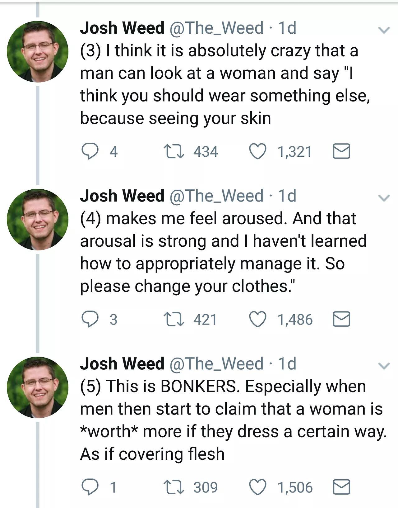The image size is (398, 508).
Task: Retweet tweet (5) with 309 retweets
Action: pos(174,487)
